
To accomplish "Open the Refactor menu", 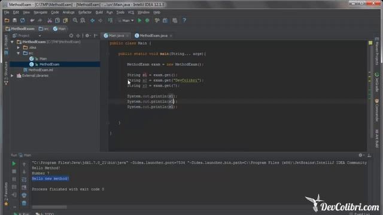I will click(85, 12).
